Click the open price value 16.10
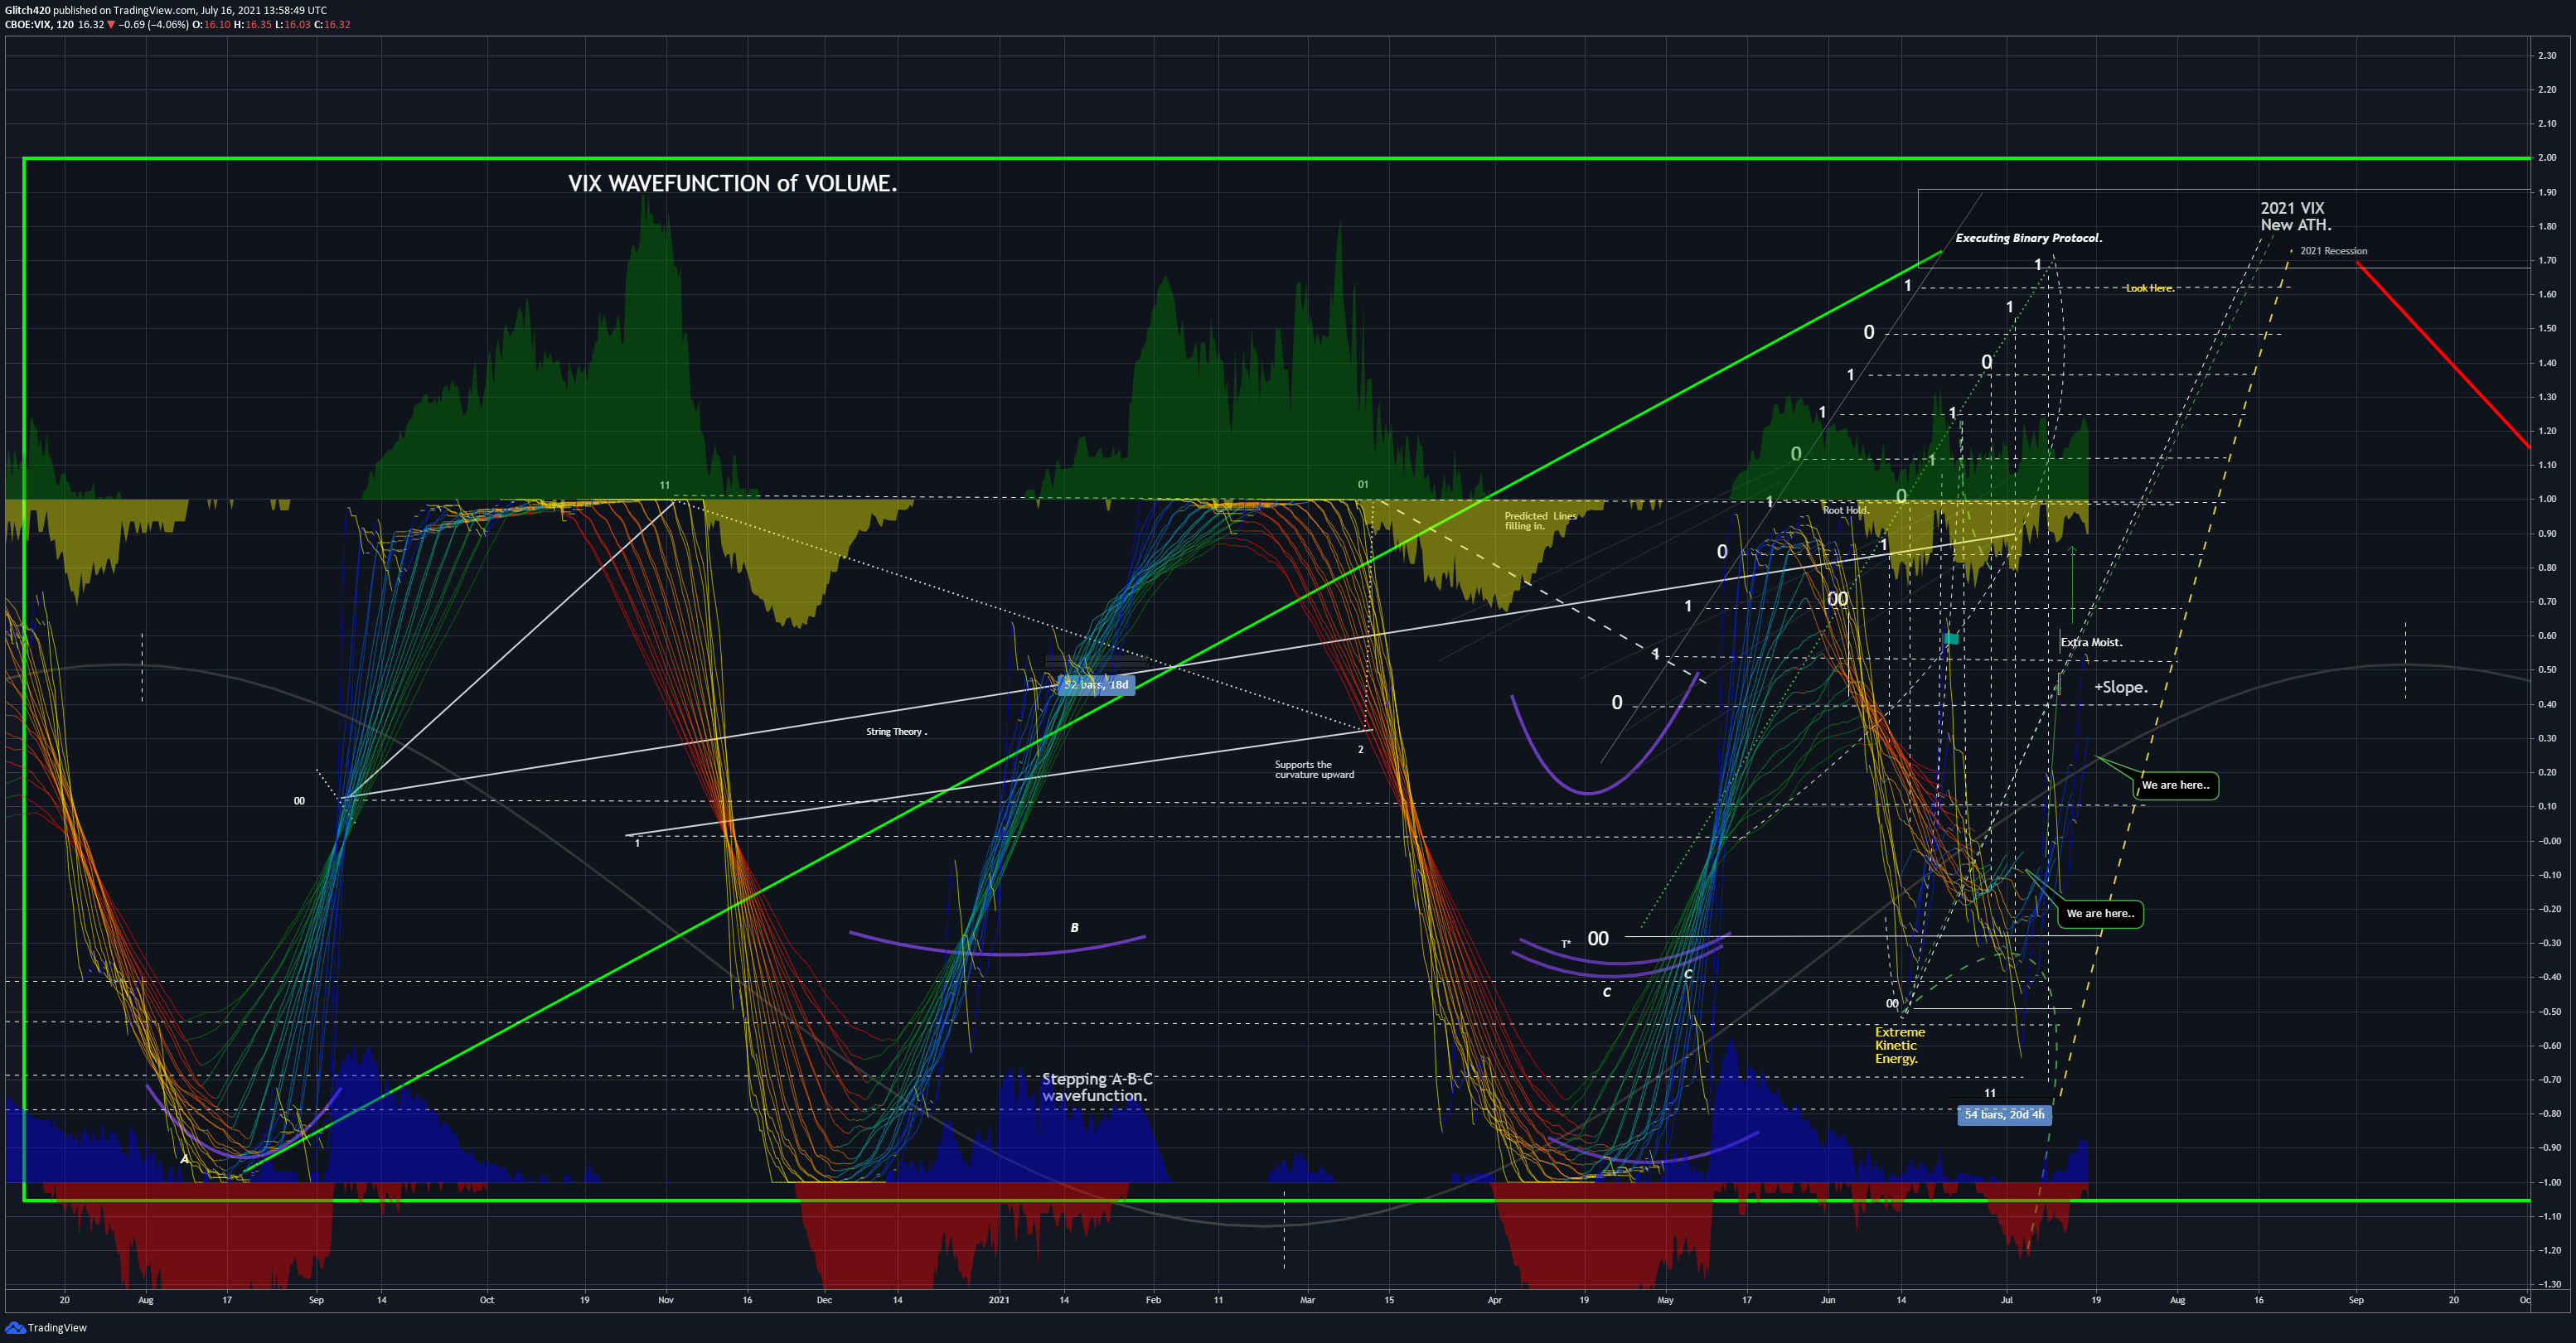The image size is (2576, 1343). click(217, 25)
